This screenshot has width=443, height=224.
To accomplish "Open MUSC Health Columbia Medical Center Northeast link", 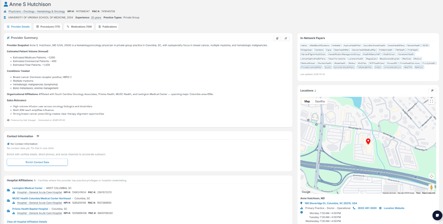I will pos(42,198).
